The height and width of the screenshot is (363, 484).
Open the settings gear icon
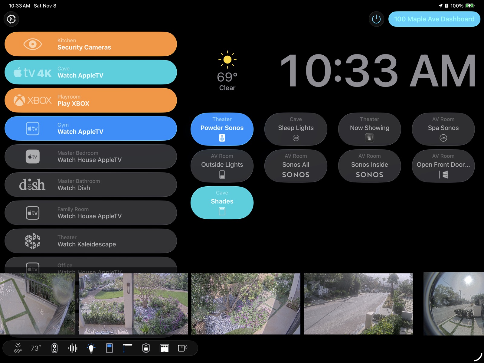(11, 19)
